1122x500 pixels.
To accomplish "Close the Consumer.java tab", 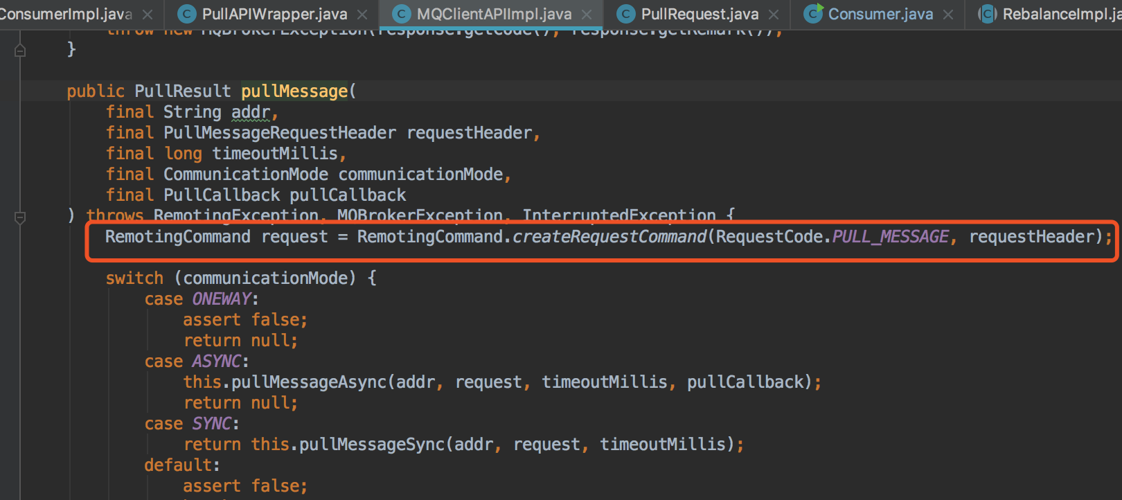I will click(948, 14).
